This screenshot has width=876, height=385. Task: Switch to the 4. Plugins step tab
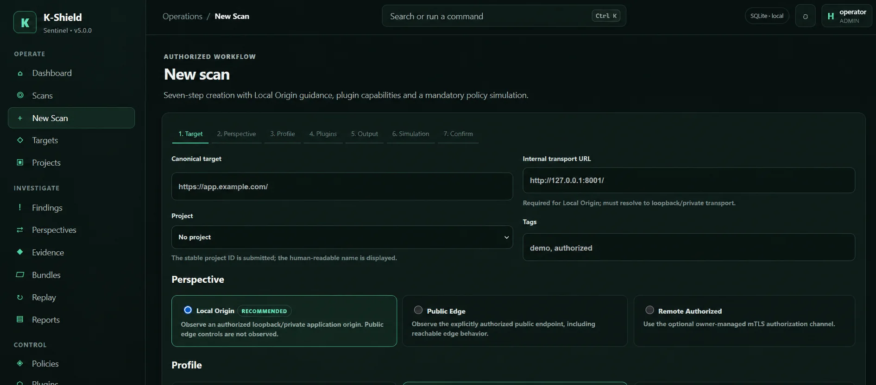pos(323,134)
